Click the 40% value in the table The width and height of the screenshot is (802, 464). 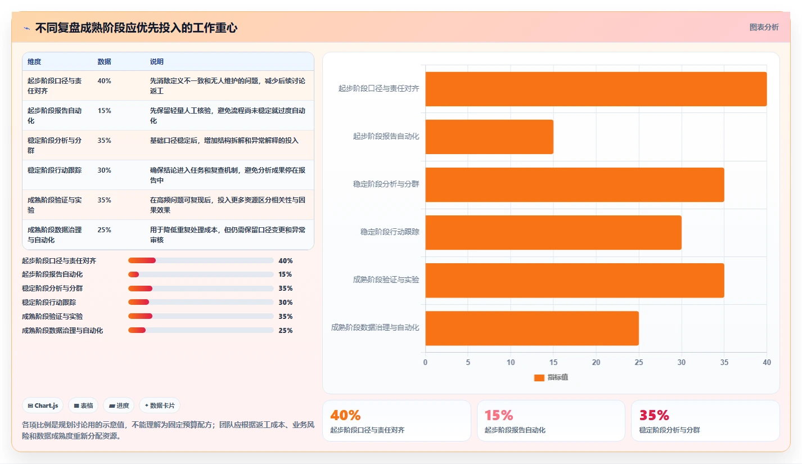[x=104, y=80]
